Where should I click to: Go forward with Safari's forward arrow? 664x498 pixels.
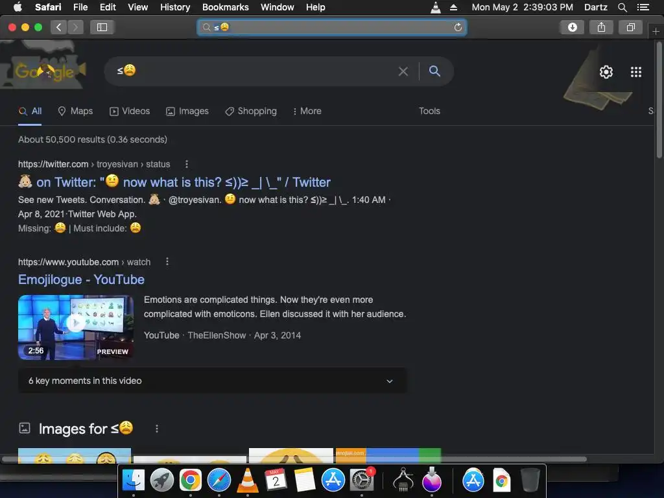(75, 27)
